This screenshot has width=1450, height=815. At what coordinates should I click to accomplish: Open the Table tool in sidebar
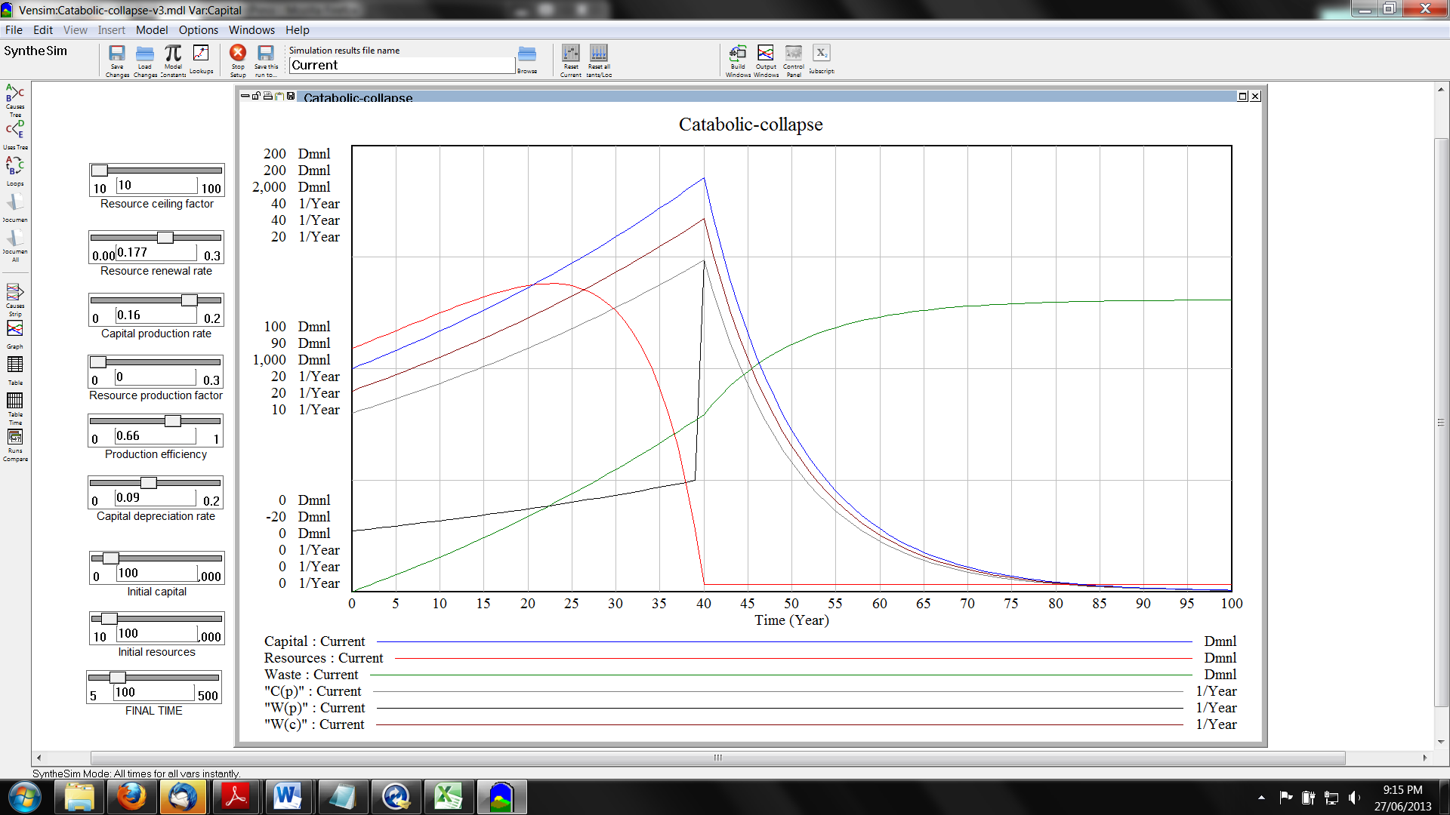coord(15,365)
